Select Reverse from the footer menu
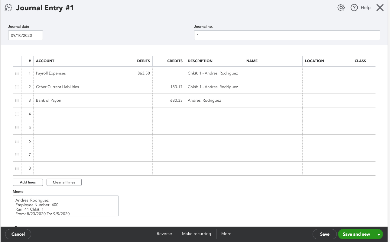This screenshot has height=242, width=390. [164, 234]
